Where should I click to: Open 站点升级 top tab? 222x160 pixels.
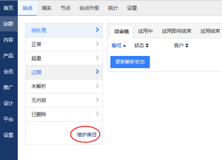pyautogui.click(x=89, y=8)
